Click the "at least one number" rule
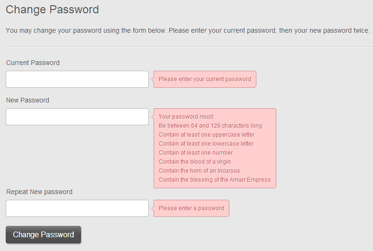Viewport: 373px width, 251px height. [x=196, y=153]
